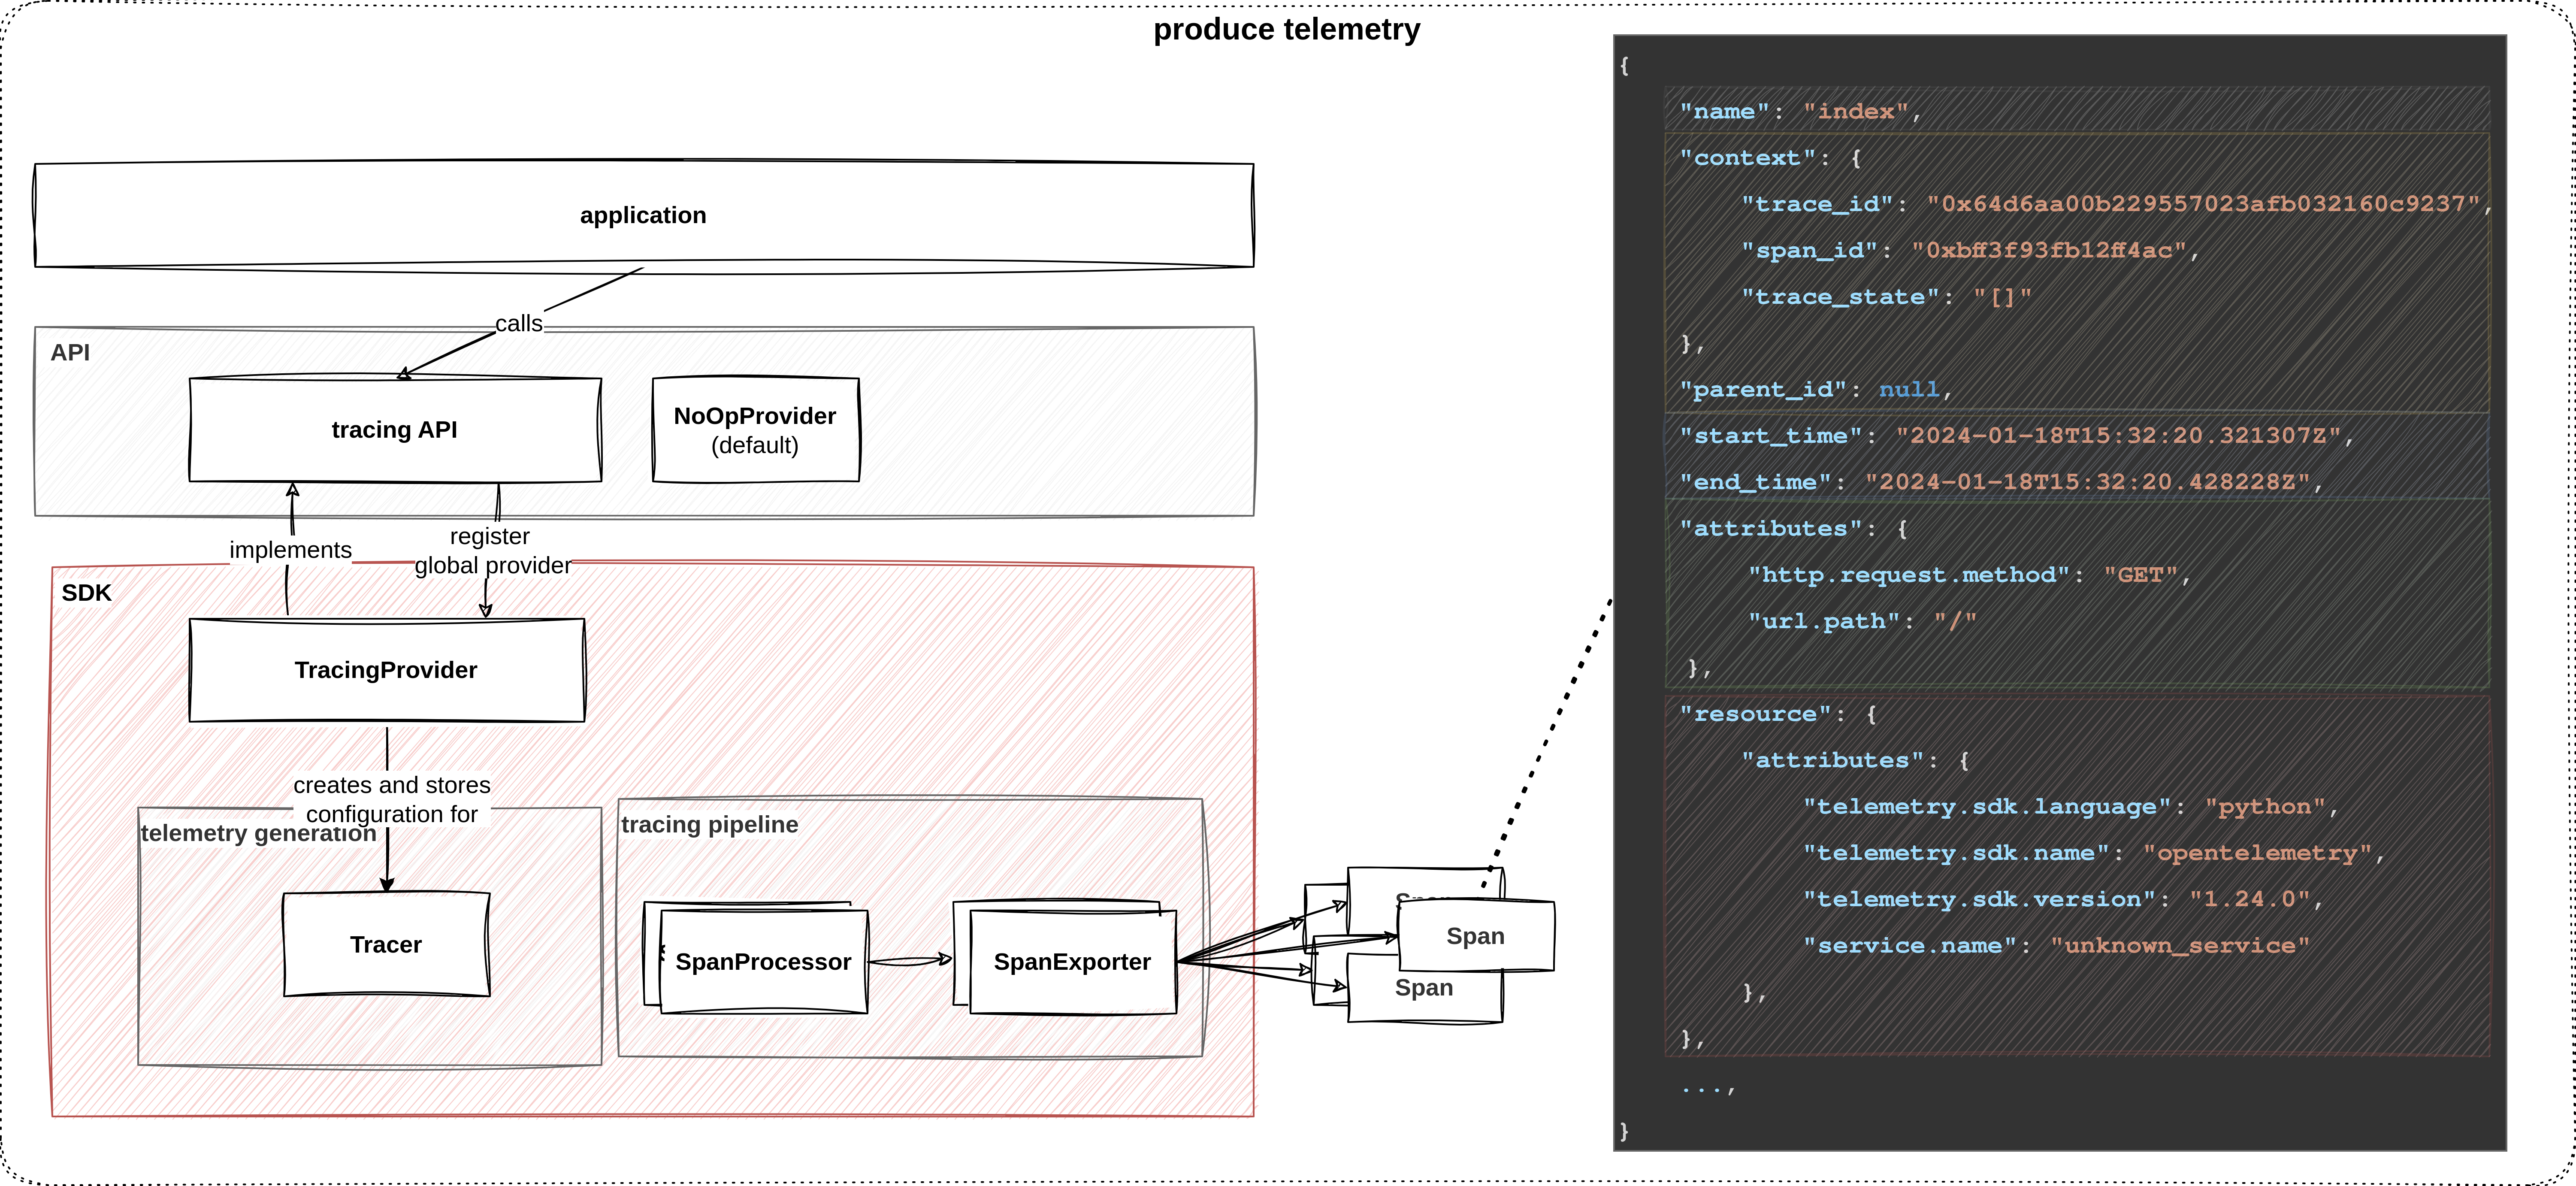Click the Tracer box
Image resolution: width=2576 pixels, height=1186 pixels.
pos(386,944)
